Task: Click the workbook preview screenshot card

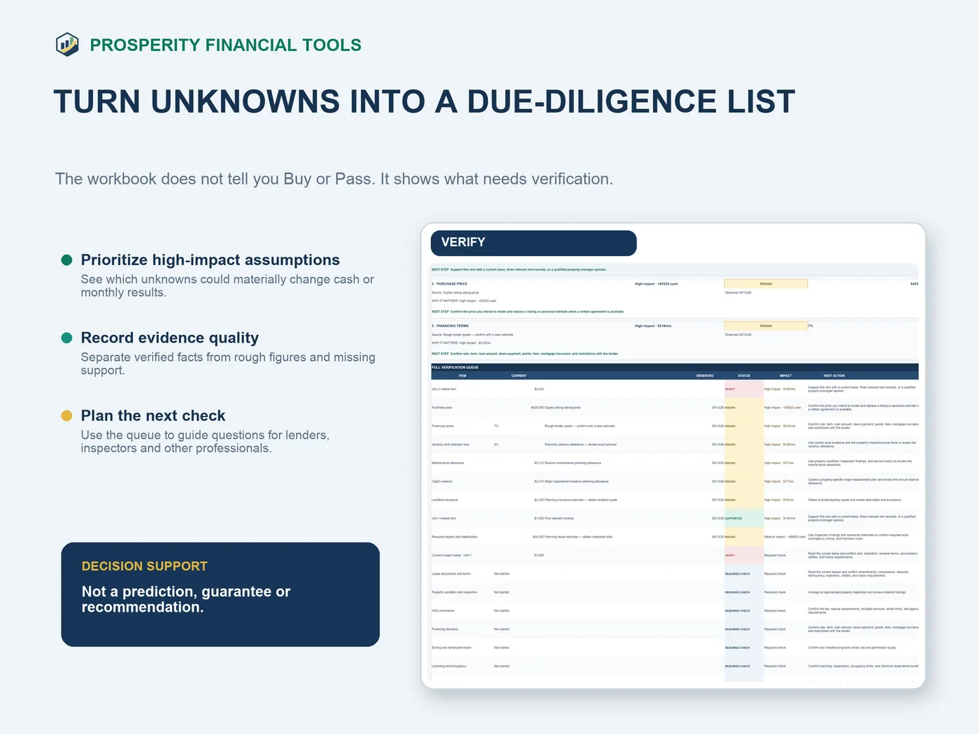Action: (673, 456)
